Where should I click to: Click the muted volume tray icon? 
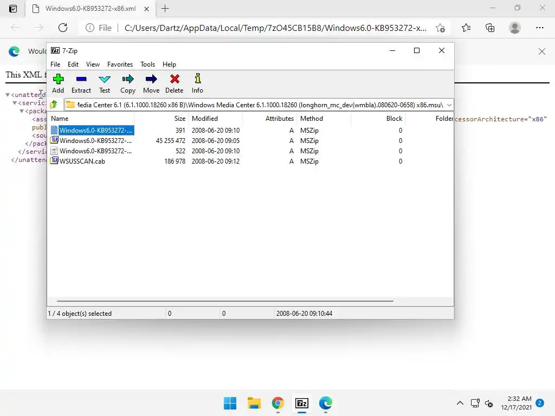coord(489,403)
